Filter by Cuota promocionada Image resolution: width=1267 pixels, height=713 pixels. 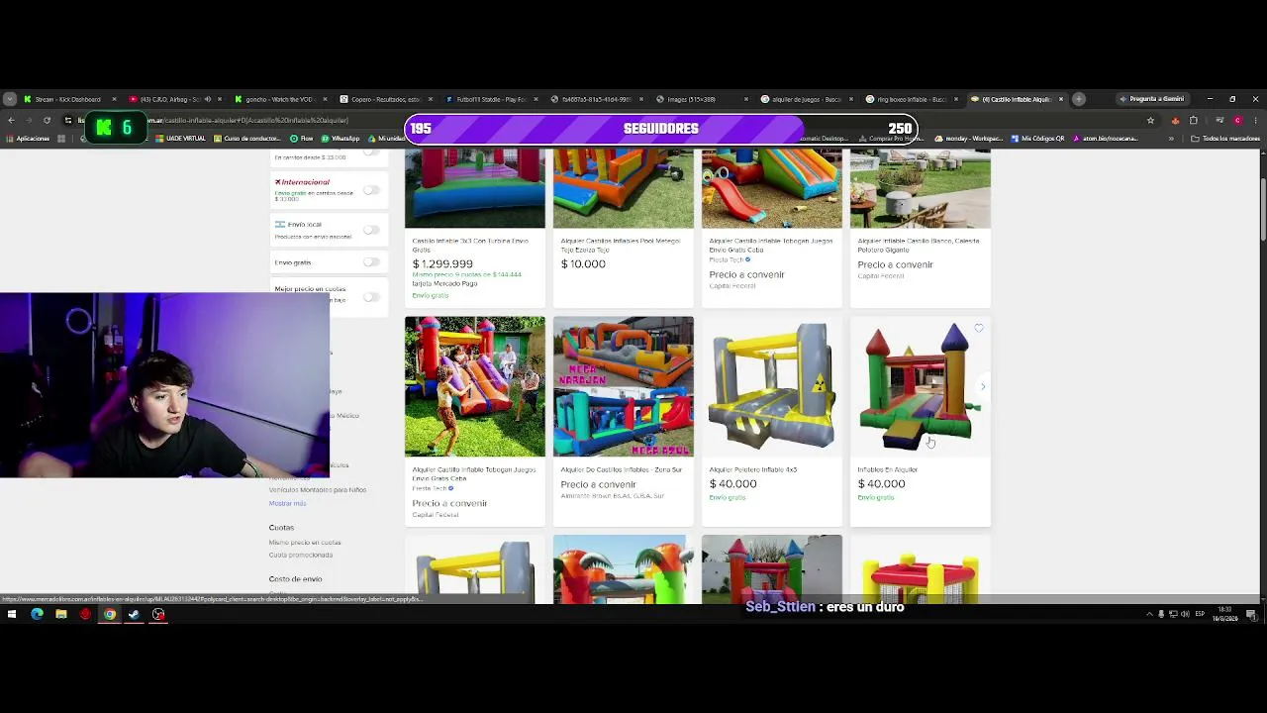pos(301,555)
